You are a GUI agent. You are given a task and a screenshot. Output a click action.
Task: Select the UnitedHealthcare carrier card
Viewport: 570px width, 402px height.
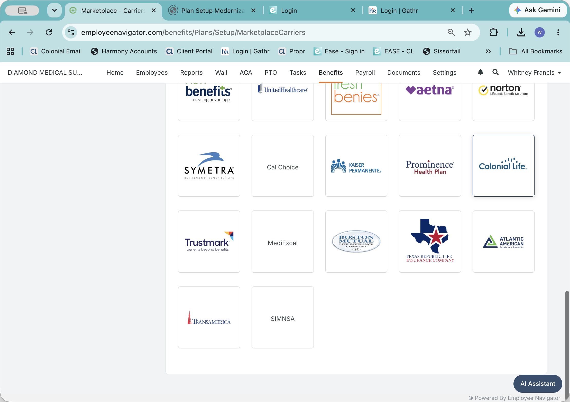tap(283, 102)
